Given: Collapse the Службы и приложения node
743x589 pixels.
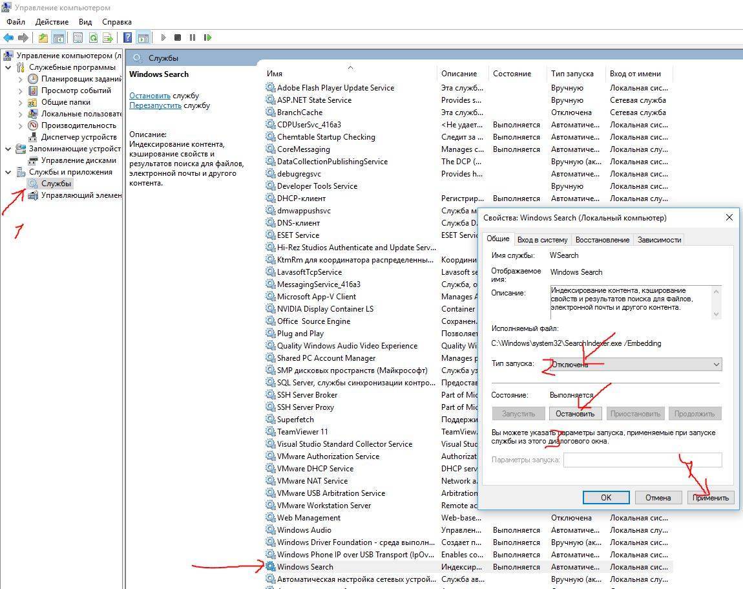Looking at the screenshot, I should pos(8,172).
